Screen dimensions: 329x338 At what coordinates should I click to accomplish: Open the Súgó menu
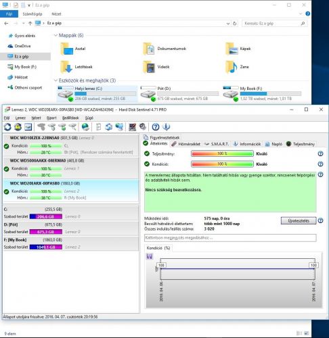point(89,118)
